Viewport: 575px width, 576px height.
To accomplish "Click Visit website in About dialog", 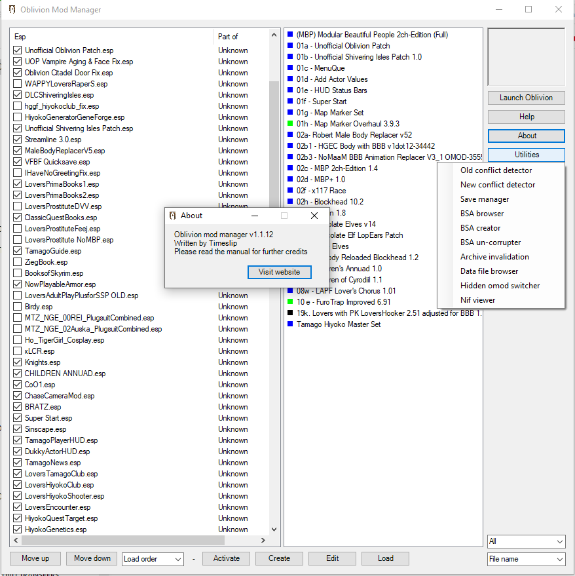I will coord(280,272).
